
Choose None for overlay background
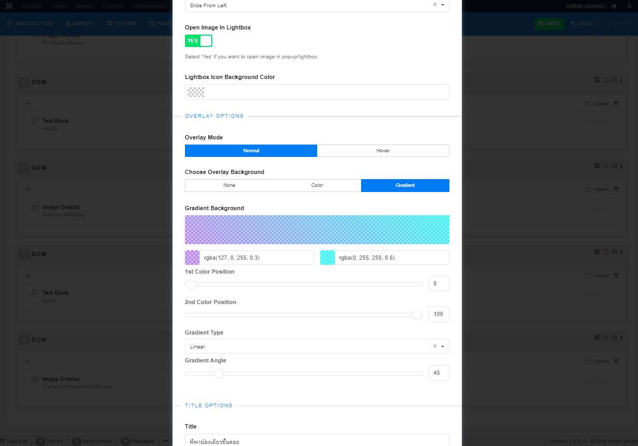(x=229, y=185)
